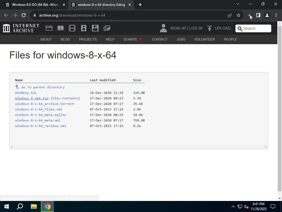Click the search magnifier icon
Image resolution: width=282 pixels, height=212 pixels.
240,28
